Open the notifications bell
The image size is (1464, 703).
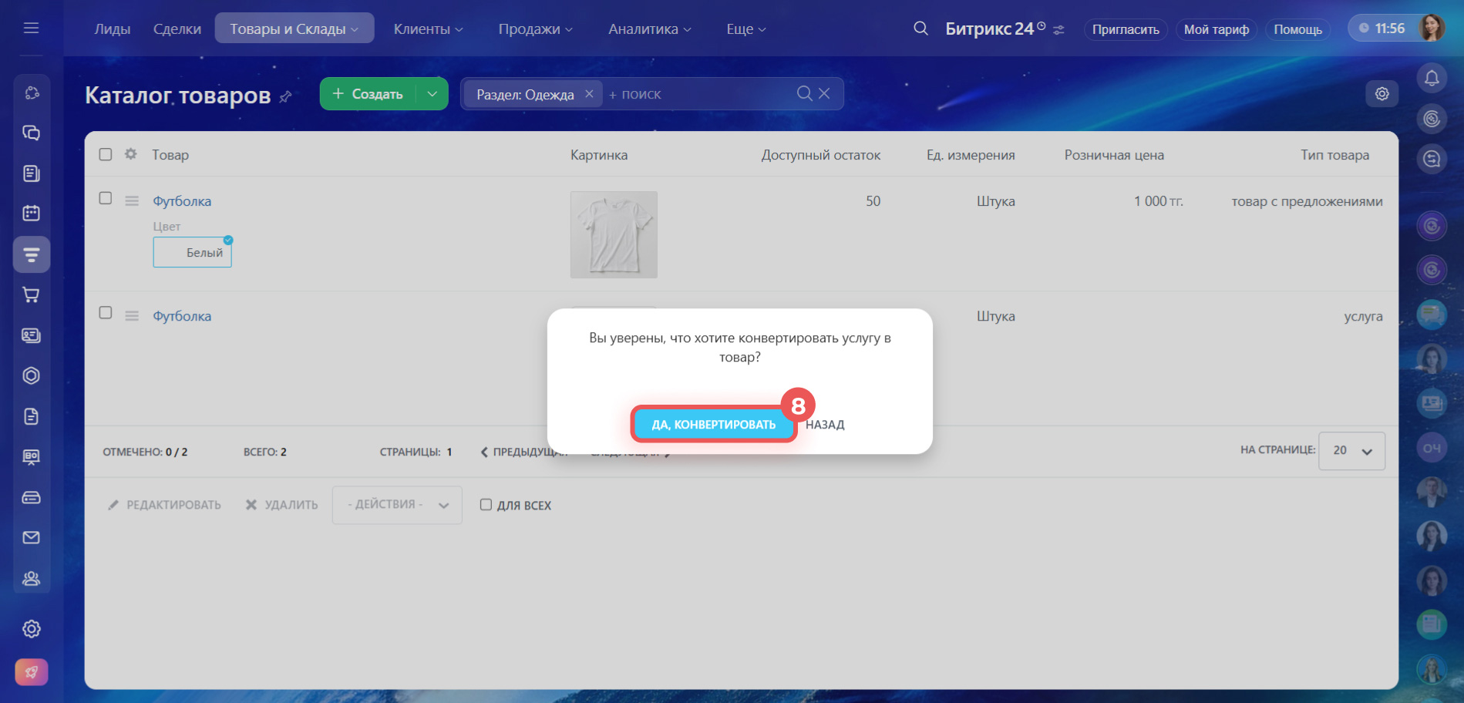pos(1432,78)
